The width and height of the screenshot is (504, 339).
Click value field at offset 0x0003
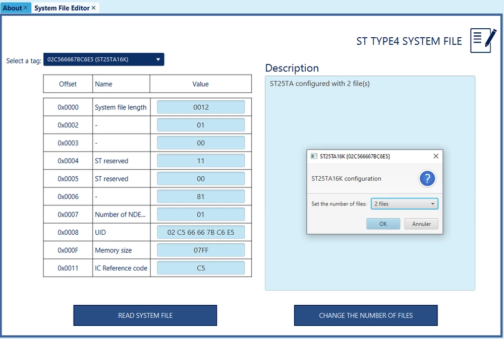201,143
